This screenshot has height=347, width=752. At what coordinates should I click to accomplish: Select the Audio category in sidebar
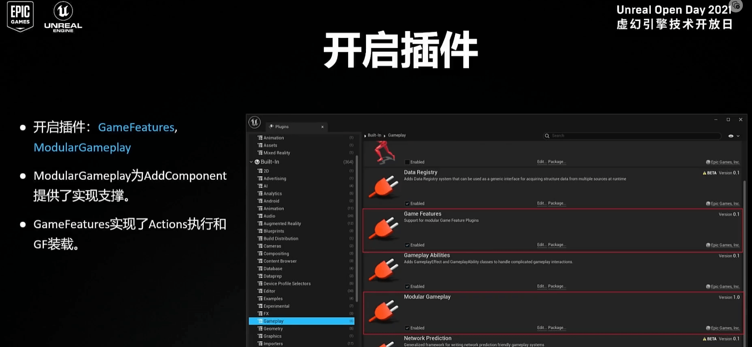(x=269, y=216)
